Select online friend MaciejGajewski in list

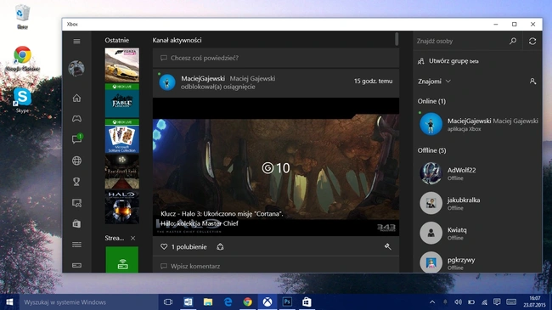(x=478, y=124)
